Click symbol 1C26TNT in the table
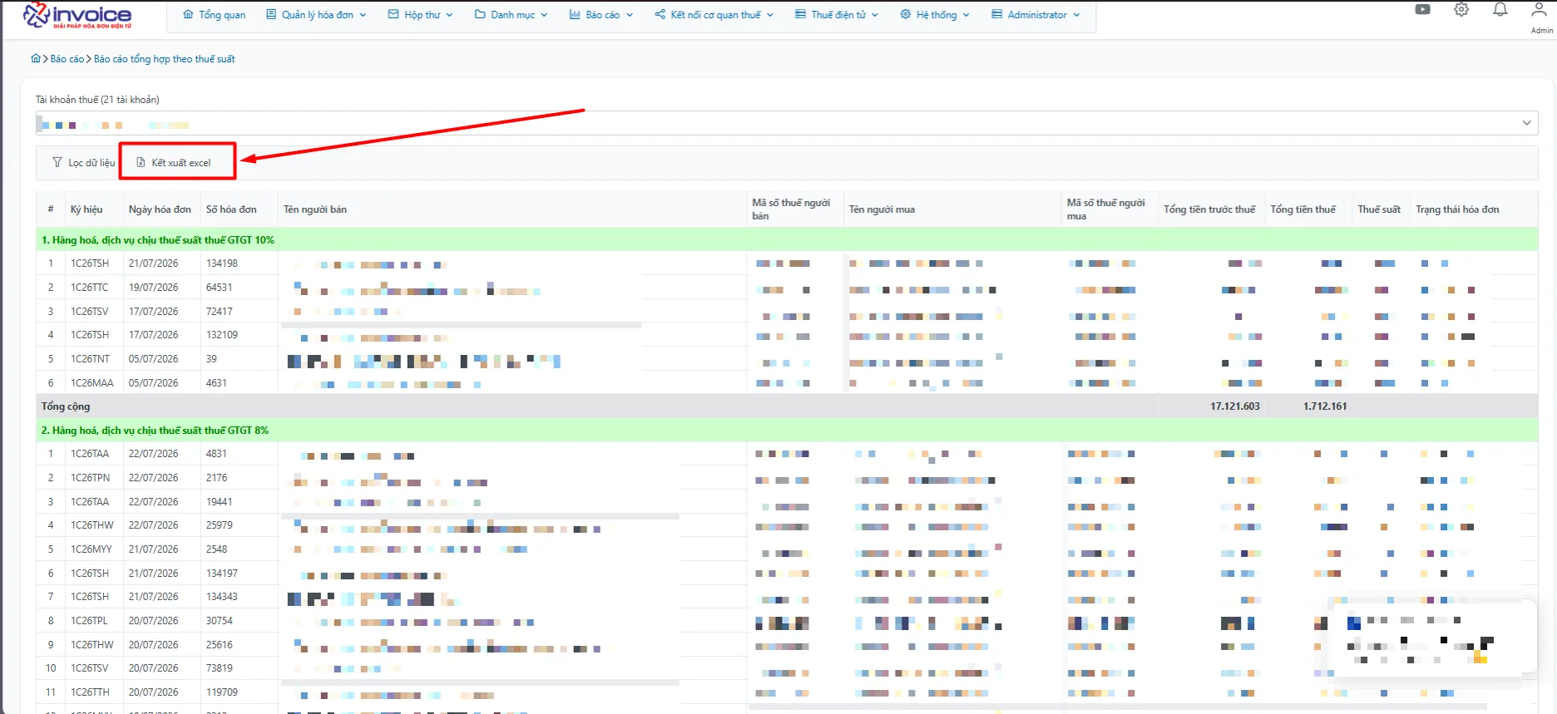1557x714 pixels. pyautogui.click(x=90, y=359)
